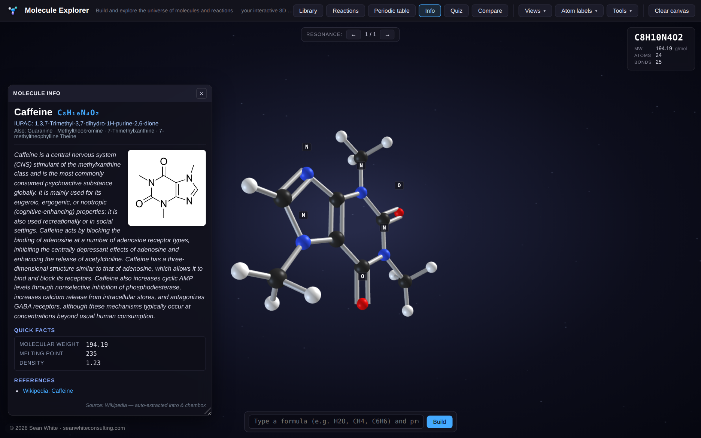Click the Build button

(439, 422)
